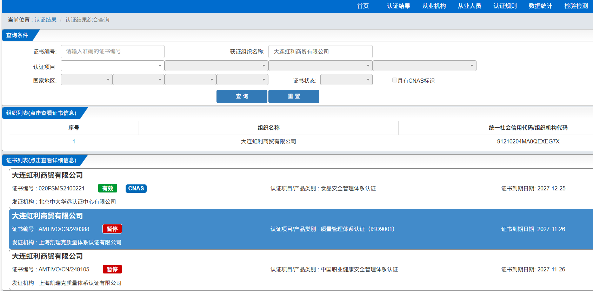Click the blue CNAS badge
Viewport: 593px width, 291px height.
click(x=136, y=188)
